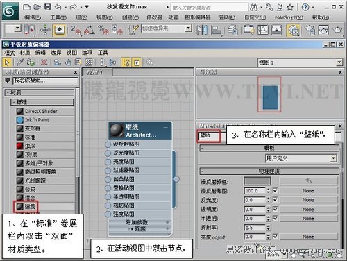Click the 漫反射贴图 amount spinner arrows

click(x=269, y=191)
